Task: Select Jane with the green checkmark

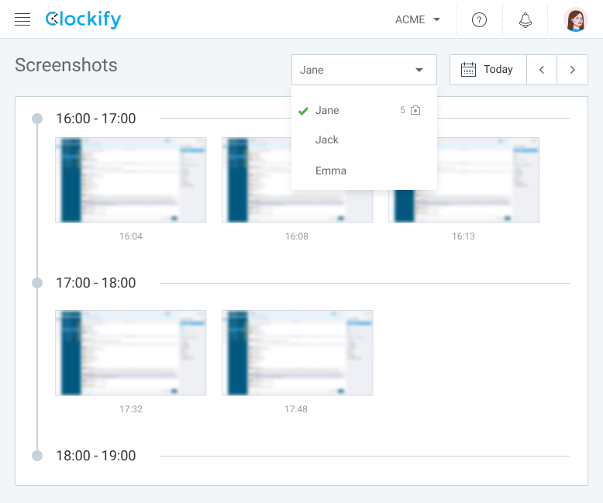Action: coord(327,110)
